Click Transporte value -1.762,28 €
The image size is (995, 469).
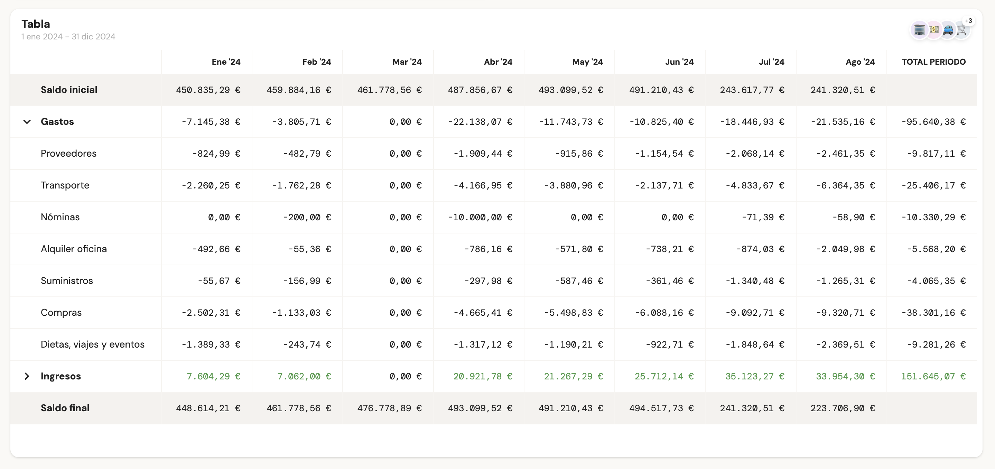302,185
